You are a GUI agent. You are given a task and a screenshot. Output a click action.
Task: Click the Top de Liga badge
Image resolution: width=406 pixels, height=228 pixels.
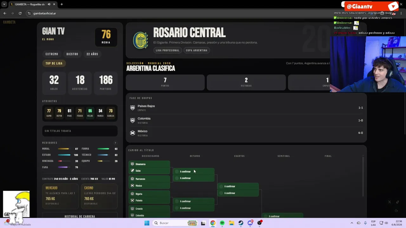[54, 63]
